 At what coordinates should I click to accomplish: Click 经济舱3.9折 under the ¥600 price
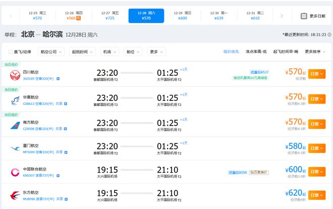297,177
